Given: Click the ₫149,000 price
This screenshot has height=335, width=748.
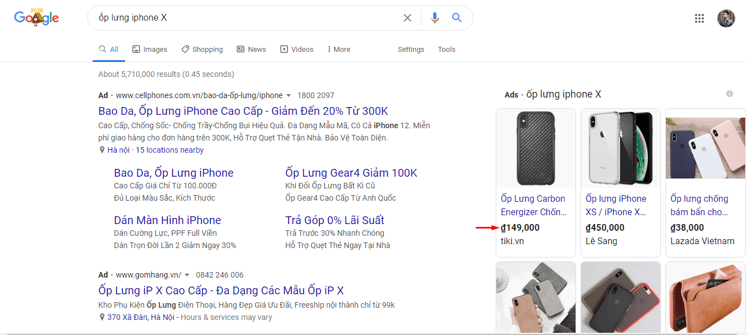Looking at the screenshot, I should [520, 227].
